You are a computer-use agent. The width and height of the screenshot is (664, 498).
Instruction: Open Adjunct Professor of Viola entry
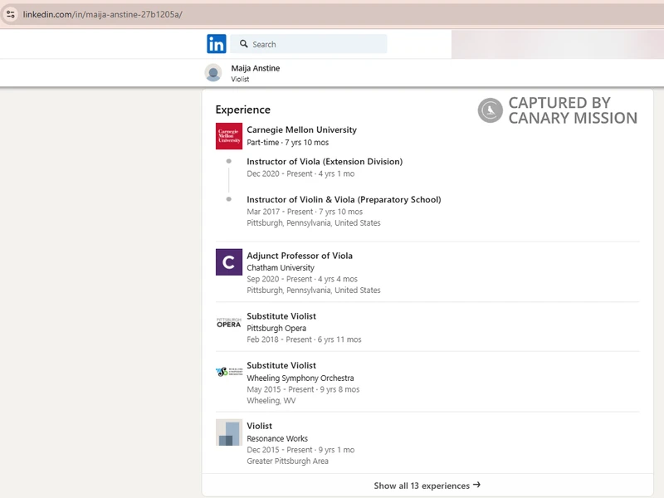(x=300, y=256)
